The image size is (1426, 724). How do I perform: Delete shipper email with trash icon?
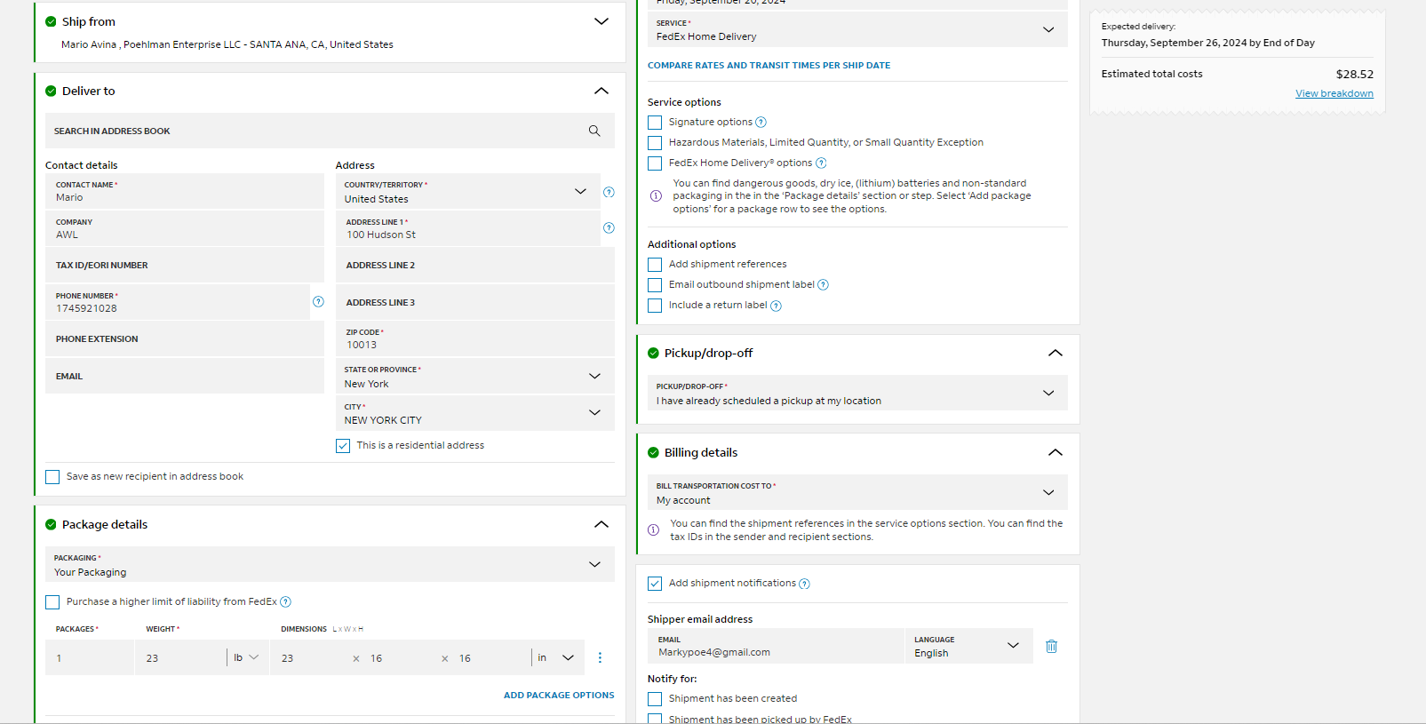(x=1051, y=647)
